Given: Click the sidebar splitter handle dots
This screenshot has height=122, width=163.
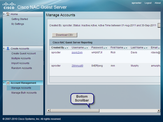Looking at the screenshot, I should point(44,63).
